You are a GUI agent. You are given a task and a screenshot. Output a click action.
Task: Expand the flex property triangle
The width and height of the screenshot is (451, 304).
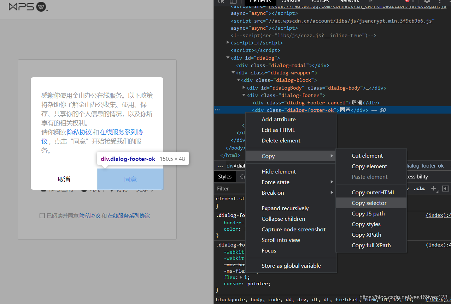(241, 277)
